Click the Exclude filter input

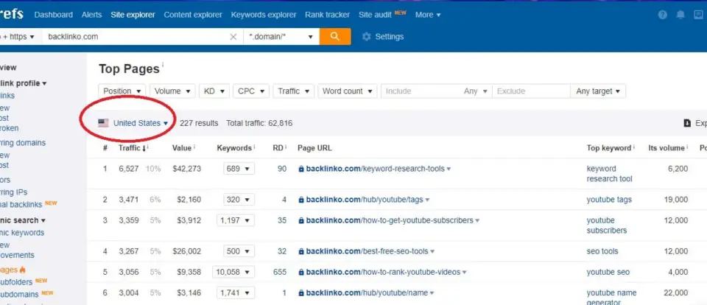pyautogui.click(x=531, y=91)
